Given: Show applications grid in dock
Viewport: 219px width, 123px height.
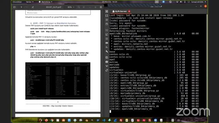Looking at the screenshot, I should tap(178, 120).
